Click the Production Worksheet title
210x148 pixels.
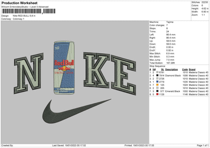coord(20,3)
